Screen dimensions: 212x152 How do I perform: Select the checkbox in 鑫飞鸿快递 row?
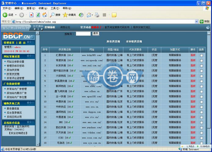coord(201,91)
